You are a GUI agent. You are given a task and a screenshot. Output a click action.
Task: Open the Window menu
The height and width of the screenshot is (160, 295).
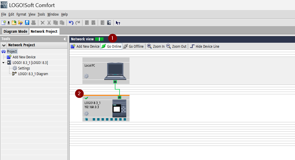(53, 14)
